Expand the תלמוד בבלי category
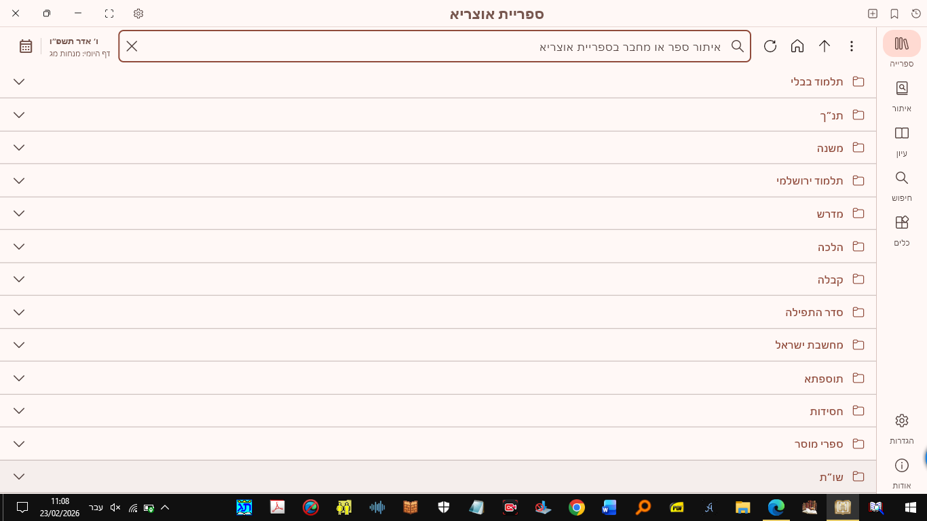 coord(18,81)
